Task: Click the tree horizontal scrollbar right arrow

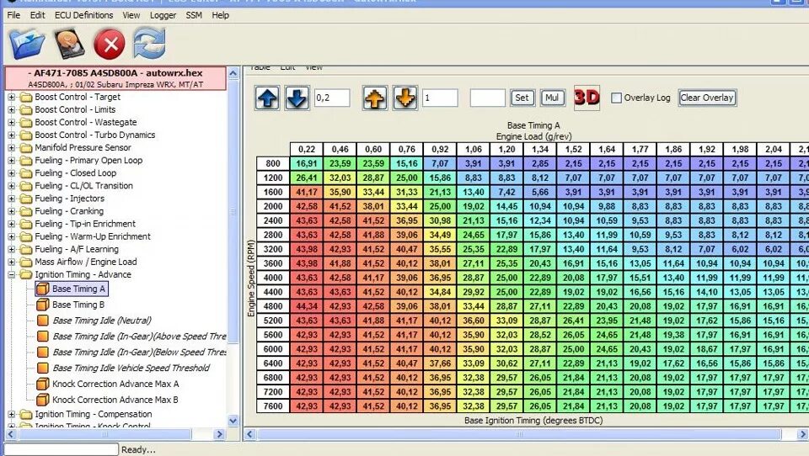Action: (219, 434)
